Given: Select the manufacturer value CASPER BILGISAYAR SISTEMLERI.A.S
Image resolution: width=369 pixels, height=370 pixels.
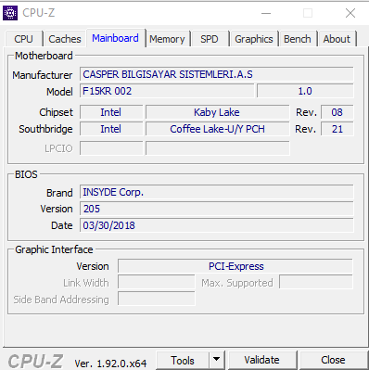Looking at the screenshot, I should 217,74.
